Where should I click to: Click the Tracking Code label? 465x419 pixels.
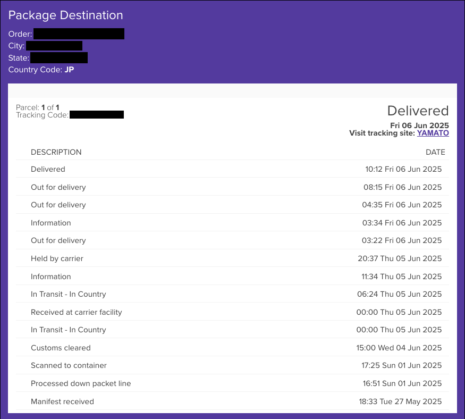(x=43, y=115)
